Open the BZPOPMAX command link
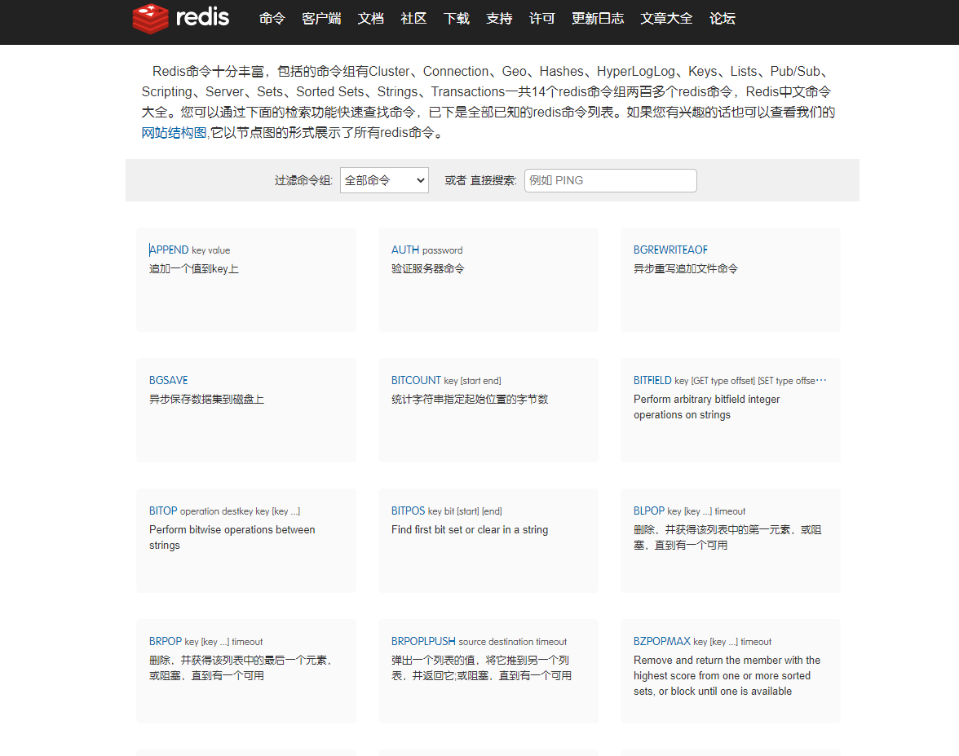 click(662, 641)
